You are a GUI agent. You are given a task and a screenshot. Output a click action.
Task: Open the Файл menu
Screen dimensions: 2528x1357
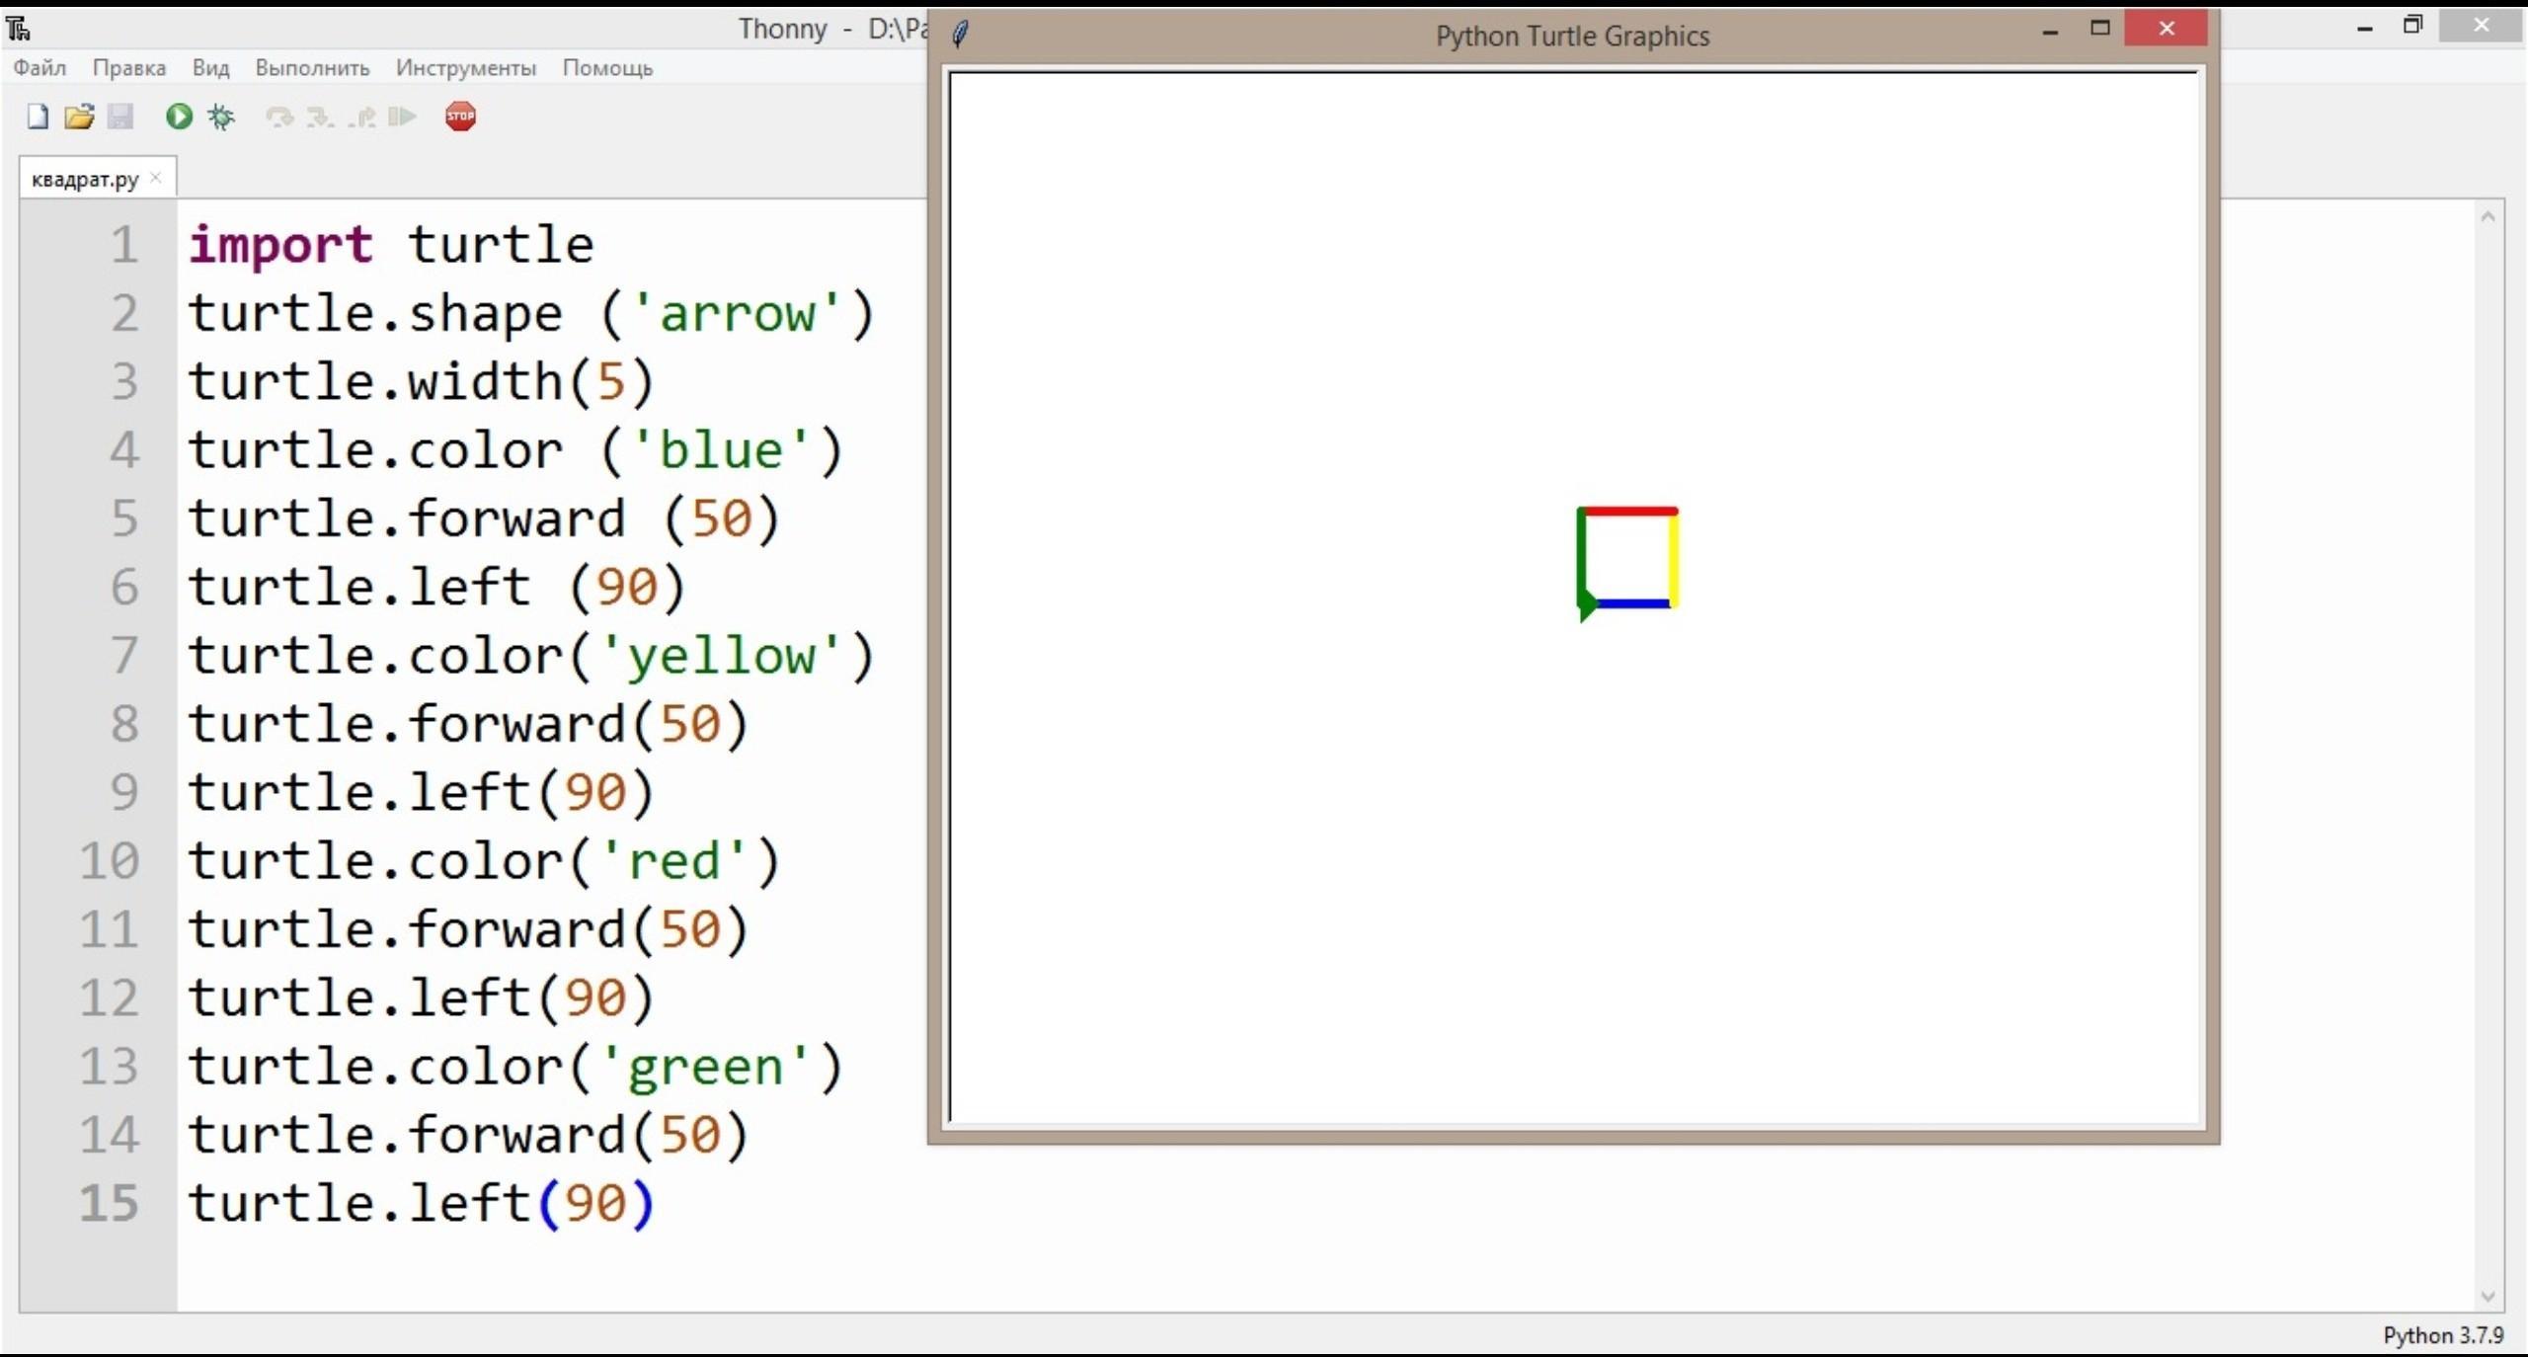pyautogui.click(x=39, y=68)
